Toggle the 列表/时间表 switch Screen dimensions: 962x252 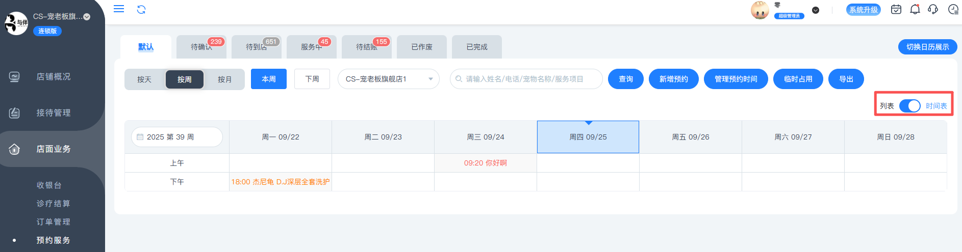click(909, 106)
